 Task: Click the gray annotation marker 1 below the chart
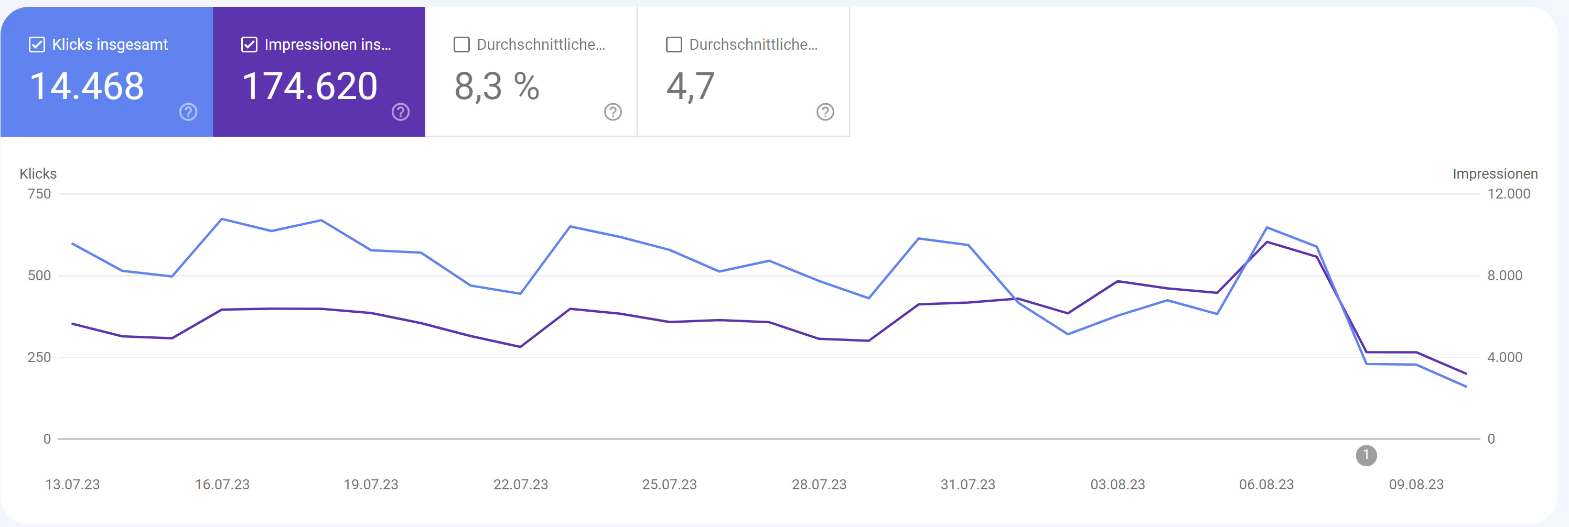point(1366,455)
